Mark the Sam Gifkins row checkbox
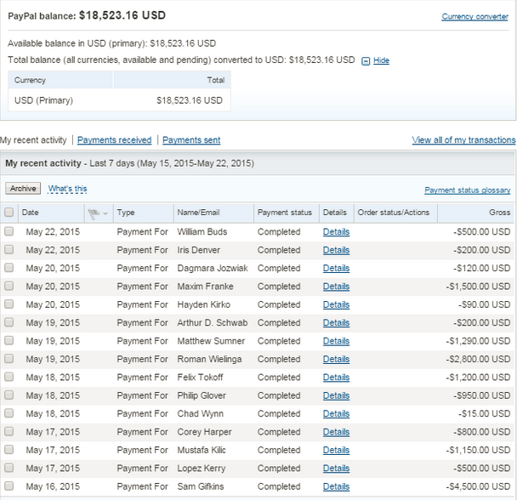517x500 pixels. coord(9,487)
